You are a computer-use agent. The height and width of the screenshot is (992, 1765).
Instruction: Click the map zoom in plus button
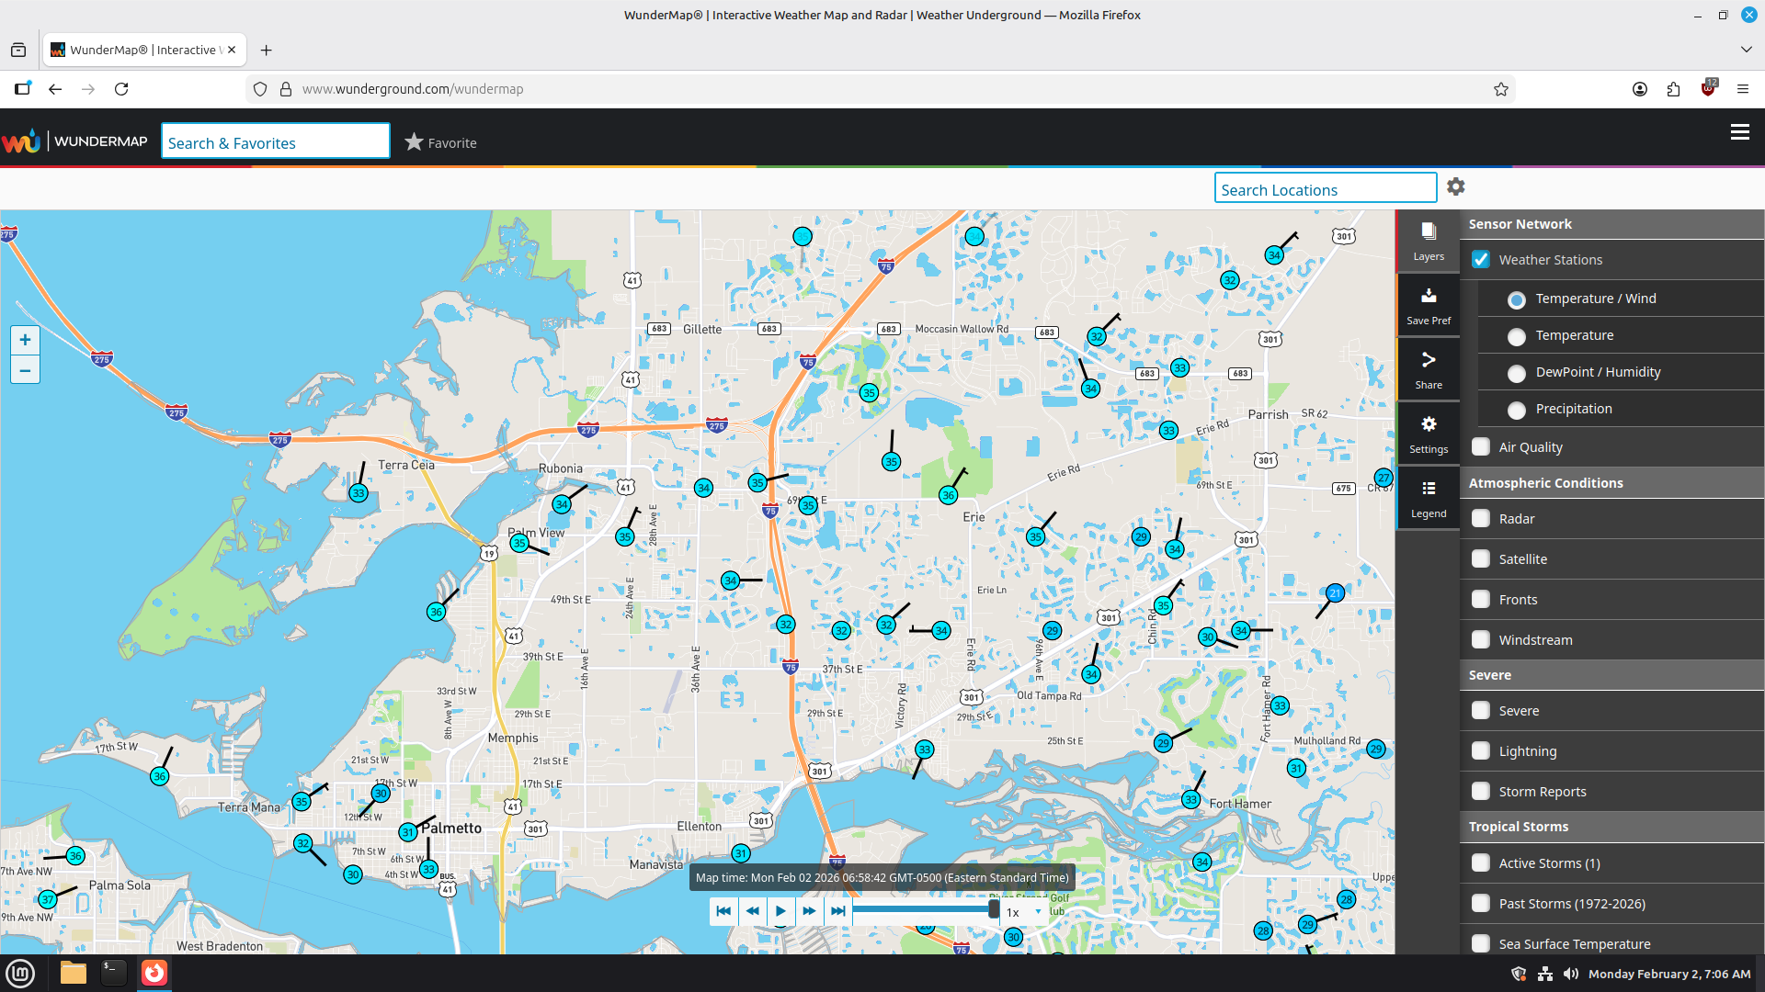pos(25,340)
